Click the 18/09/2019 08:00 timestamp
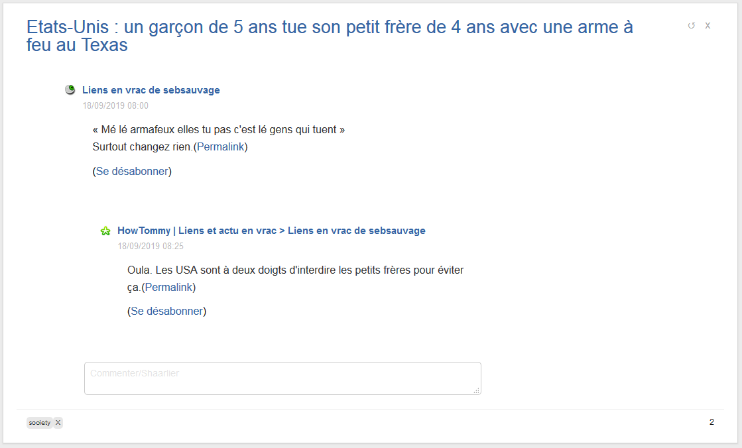The width and height of the screenshot is (742, 448). tap(115, 105)
